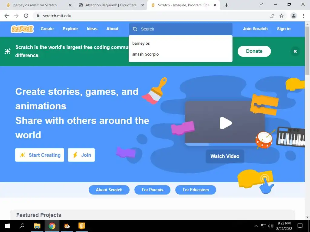The width and height of the screenshot is (310, 232).
Task: Click the search magnifier icon in Scratch navbar
Action: click(135, 29)
